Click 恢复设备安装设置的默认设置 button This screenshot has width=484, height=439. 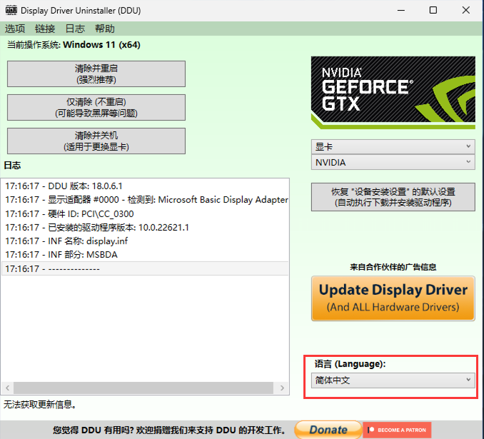click(x=393, y=197)
